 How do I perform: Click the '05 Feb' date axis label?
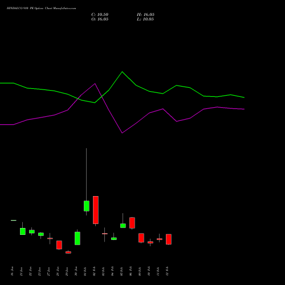tap(121, 271)
